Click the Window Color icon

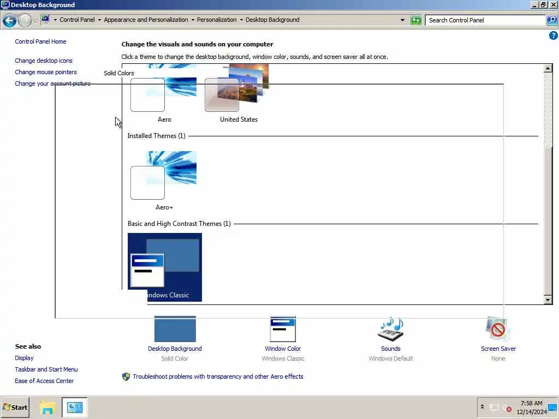(283, 329)
